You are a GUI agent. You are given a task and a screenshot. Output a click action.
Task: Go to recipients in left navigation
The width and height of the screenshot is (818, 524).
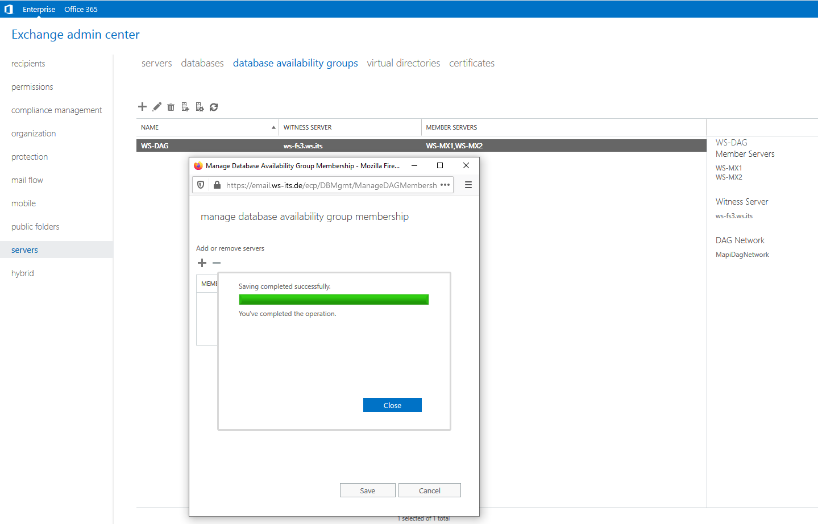[28, 64]
